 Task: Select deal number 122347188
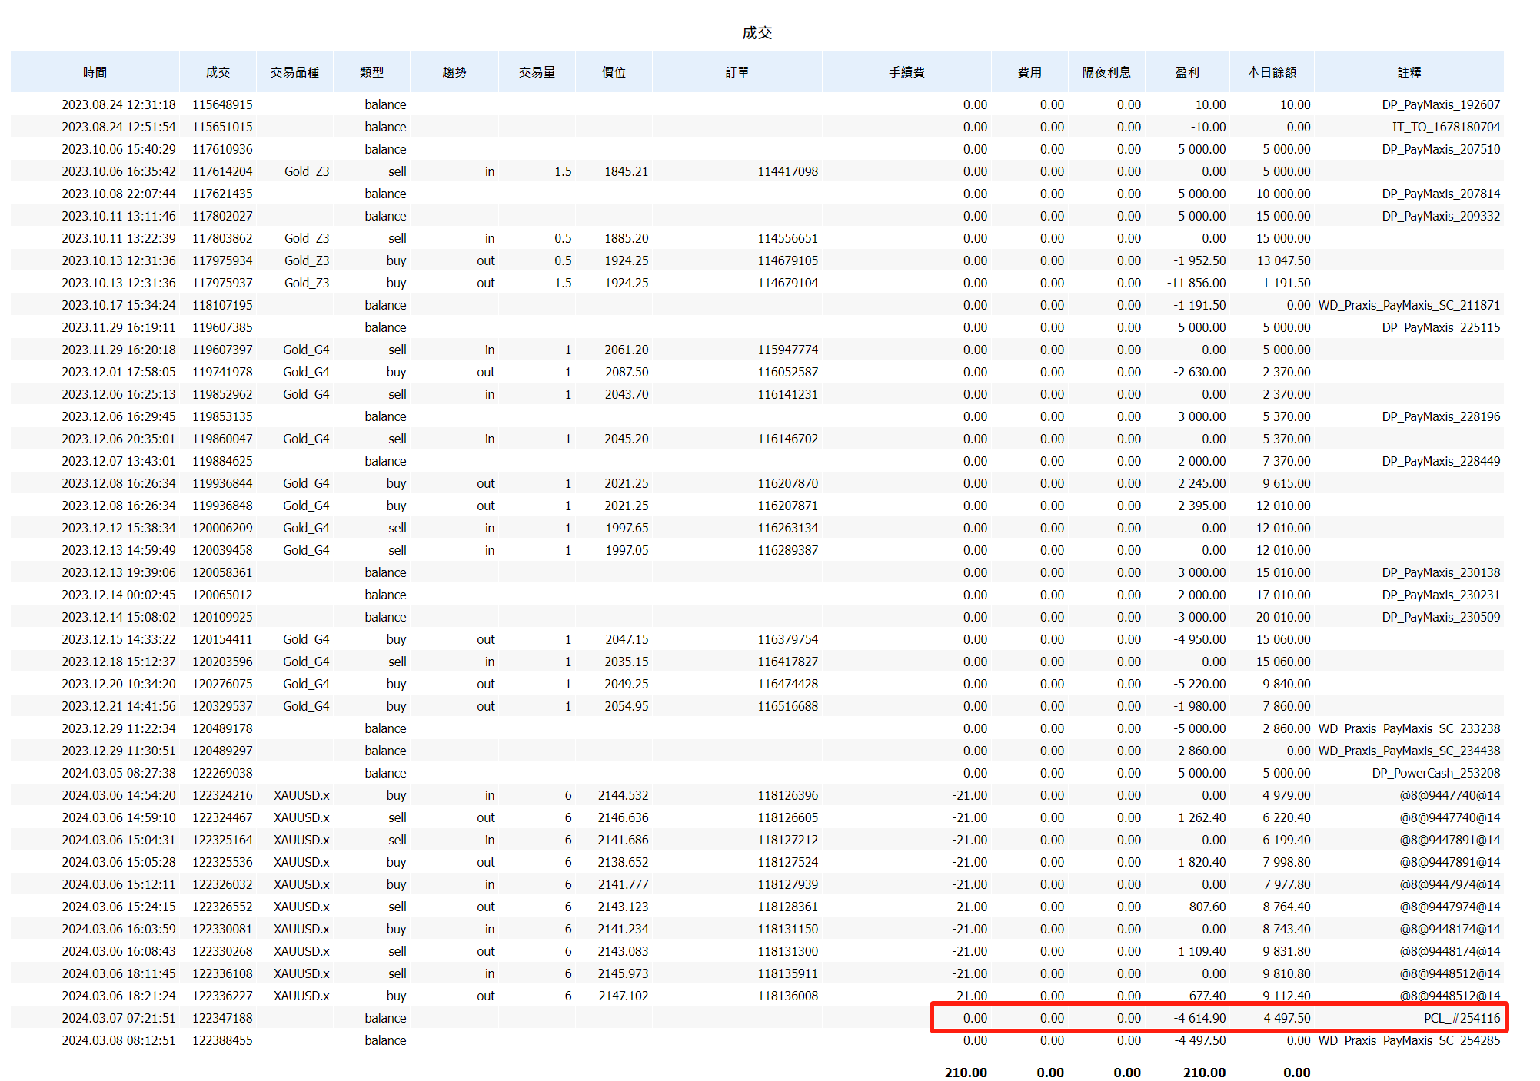pos(222,1018)
